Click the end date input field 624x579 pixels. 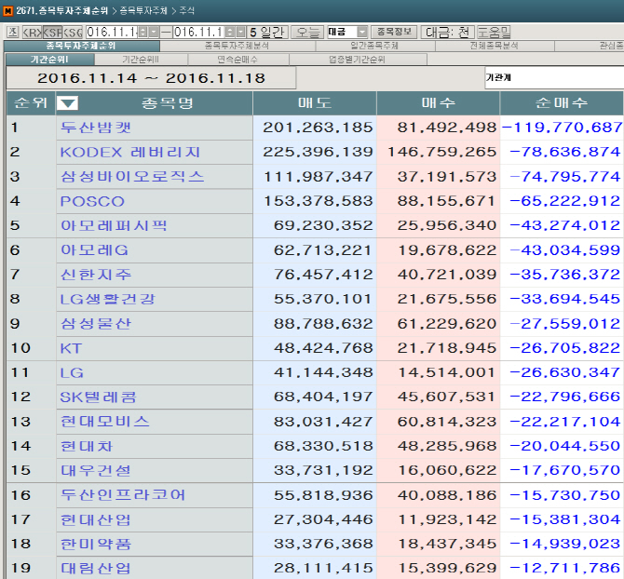[x=199, y=32]
